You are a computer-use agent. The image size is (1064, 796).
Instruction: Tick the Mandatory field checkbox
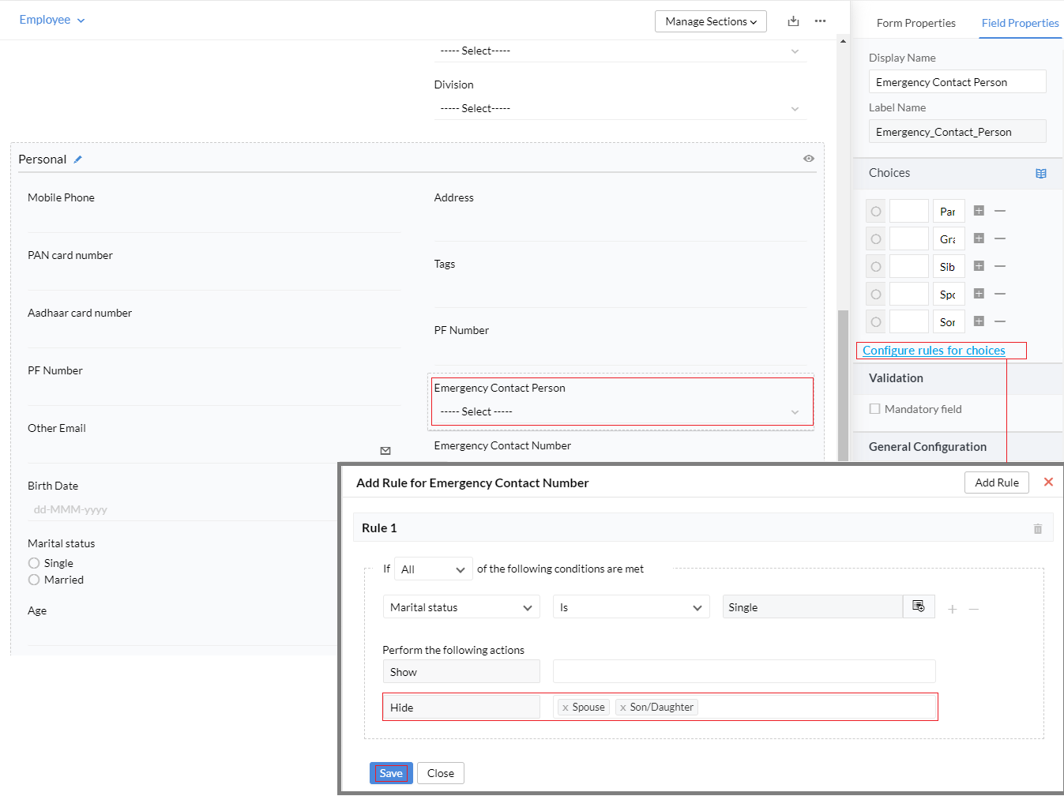(874, 409)
